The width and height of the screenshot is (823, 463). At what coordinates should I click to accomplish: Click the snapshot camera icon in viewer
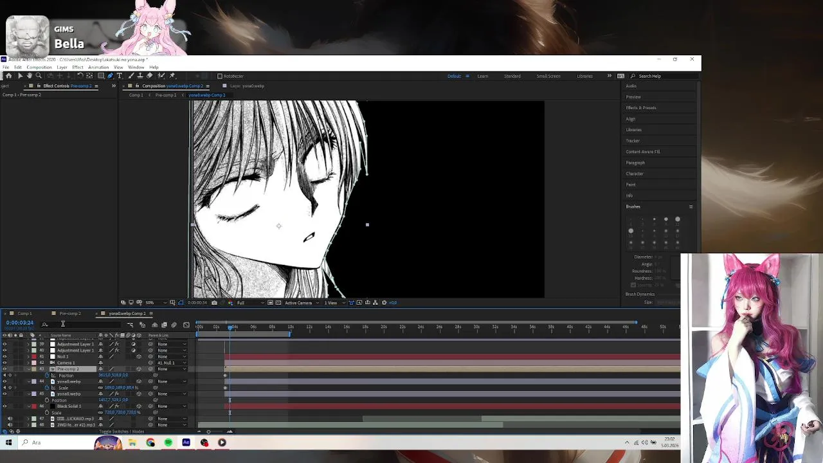214,302
